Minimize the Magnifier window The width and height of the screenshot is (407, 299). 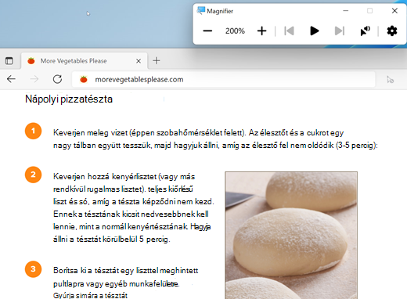[346, 11]
